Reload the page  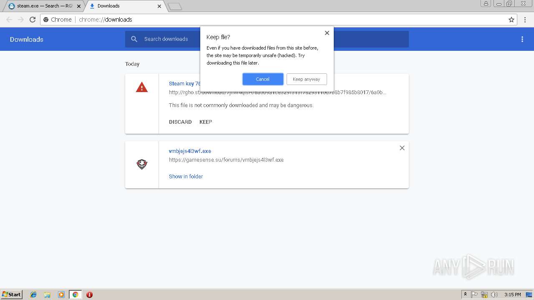pos(33,20)
